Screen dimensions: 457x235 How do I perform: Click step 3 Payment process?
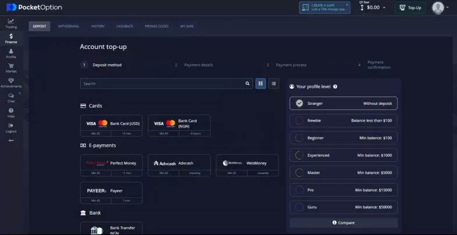click(286, 65)
